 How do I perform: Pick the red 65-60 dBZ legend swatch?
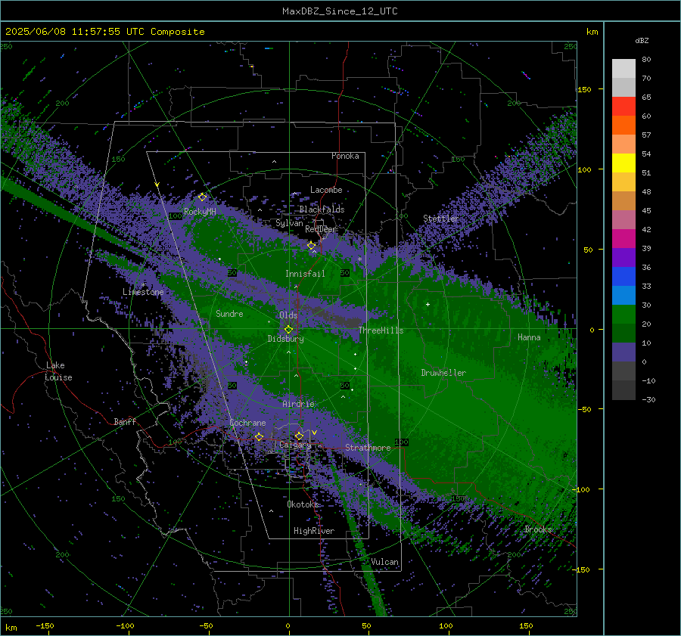click(623, 107)
